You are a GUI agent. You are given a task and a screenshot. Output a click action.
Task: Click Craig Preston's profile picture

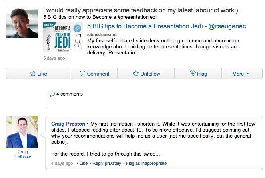(x=22, y=132)
